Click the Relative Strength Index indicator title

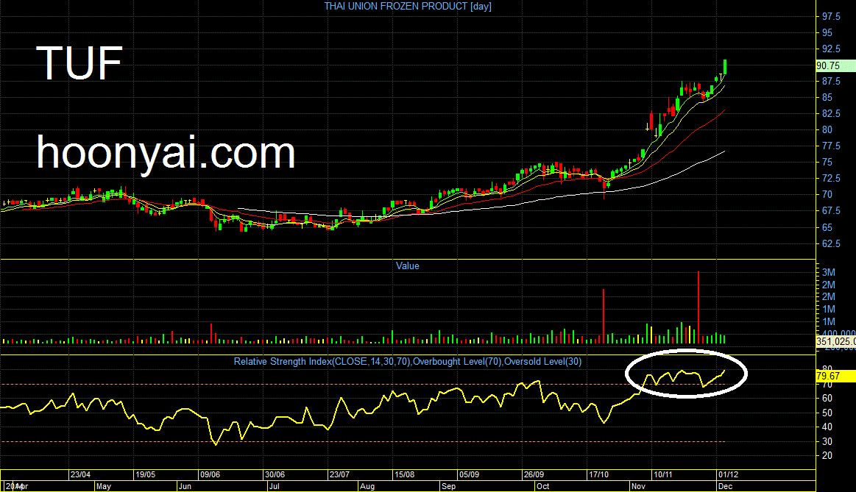[x=407, y=362]
